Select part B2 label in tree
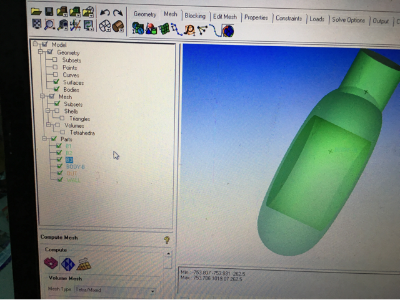400x300 pixels. point(69,153)
